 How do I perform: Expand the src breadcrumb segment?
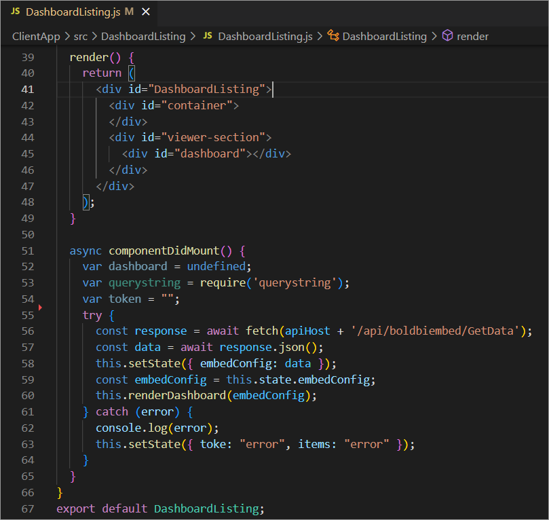81,36
